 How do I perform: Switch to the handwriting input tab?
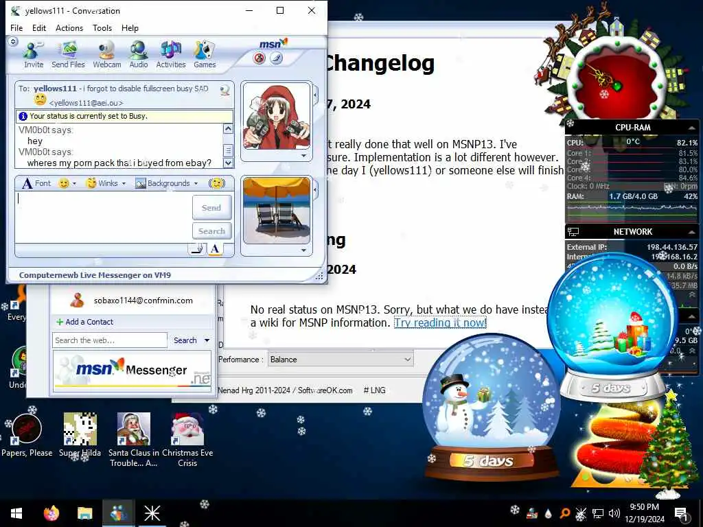coord(197,249)
